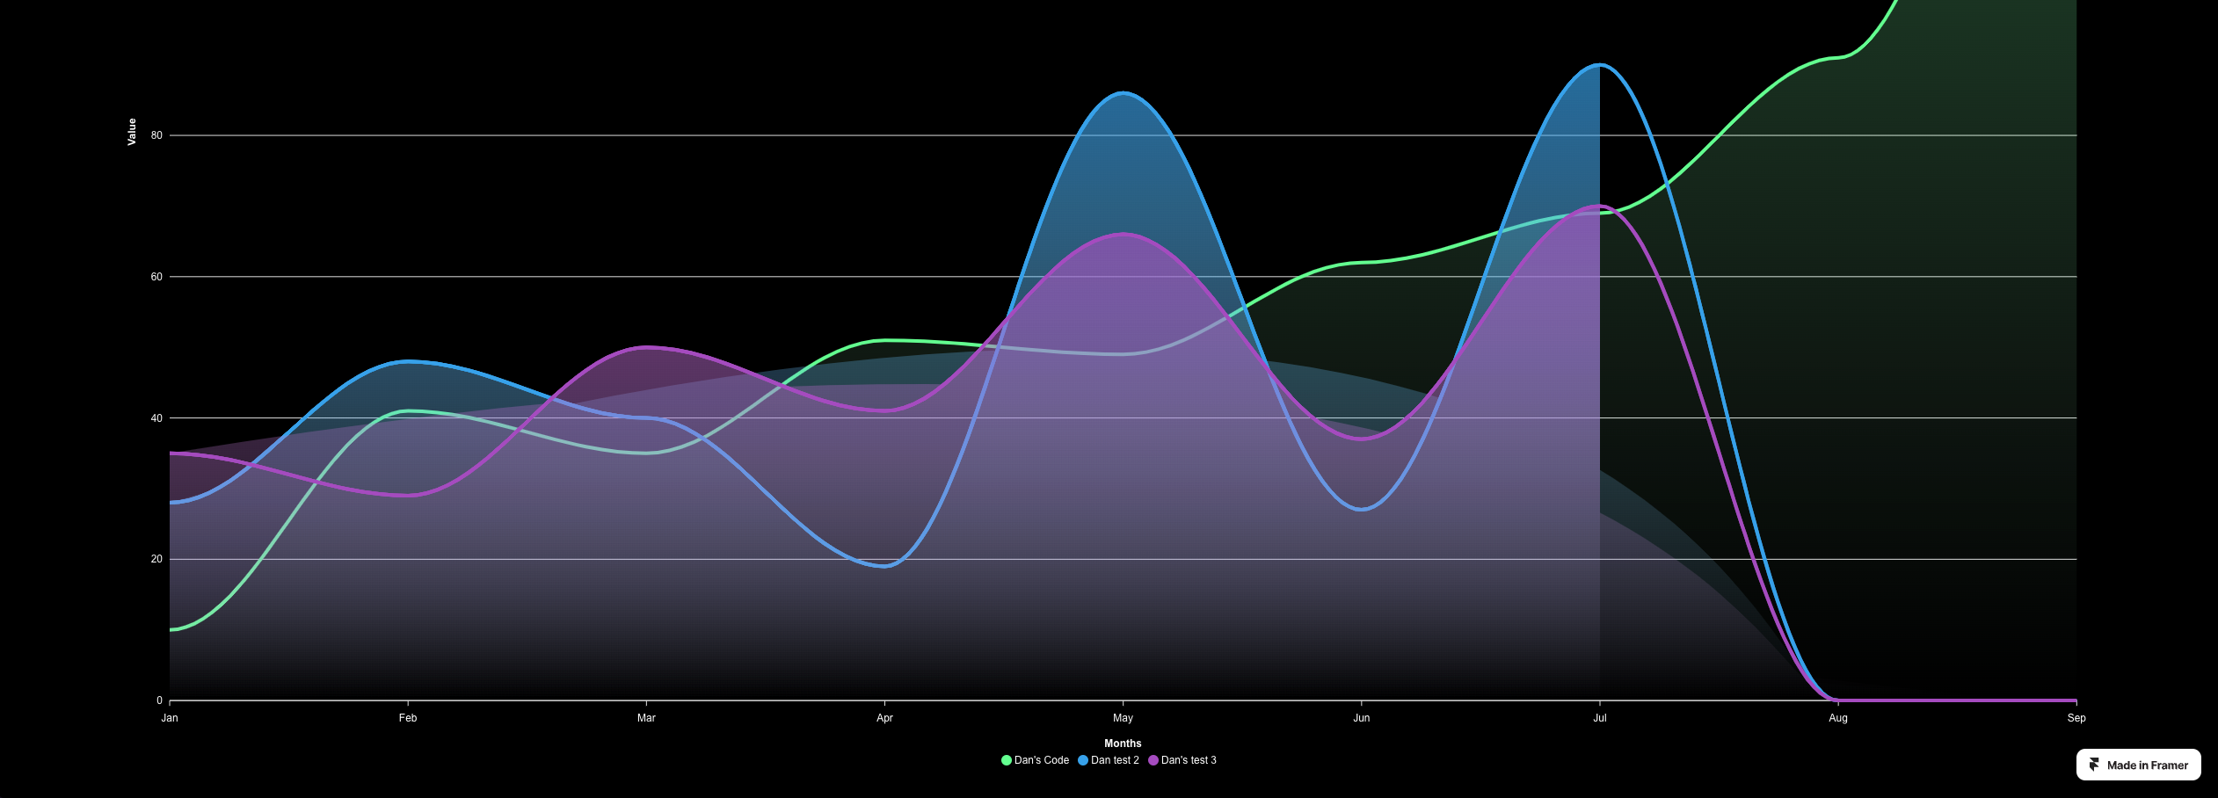Click the blue Dan test 2 legend dot
Viewport: 2218px width, 798px height.
click(x=1083, y=760)
